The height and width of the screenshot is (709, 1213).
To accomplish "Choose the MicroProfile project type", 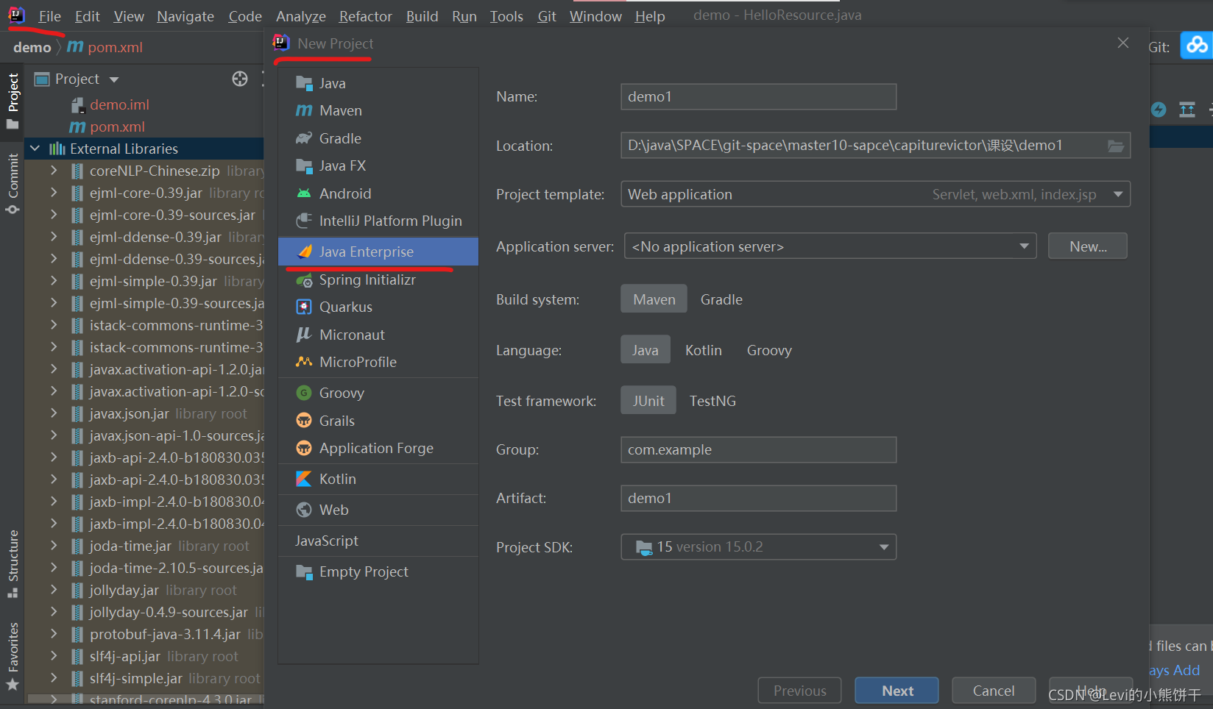I will (x=378, y=362).
